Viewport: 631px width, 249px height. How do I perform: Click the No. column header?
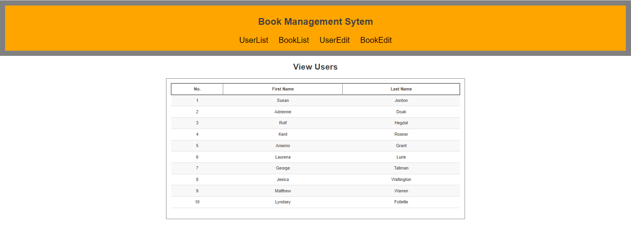197,89
